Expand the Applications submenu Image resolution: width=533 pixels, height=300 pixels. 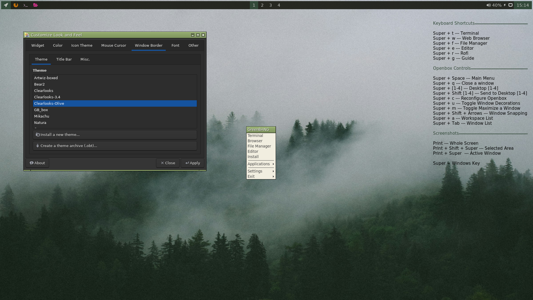coord(261,164)
